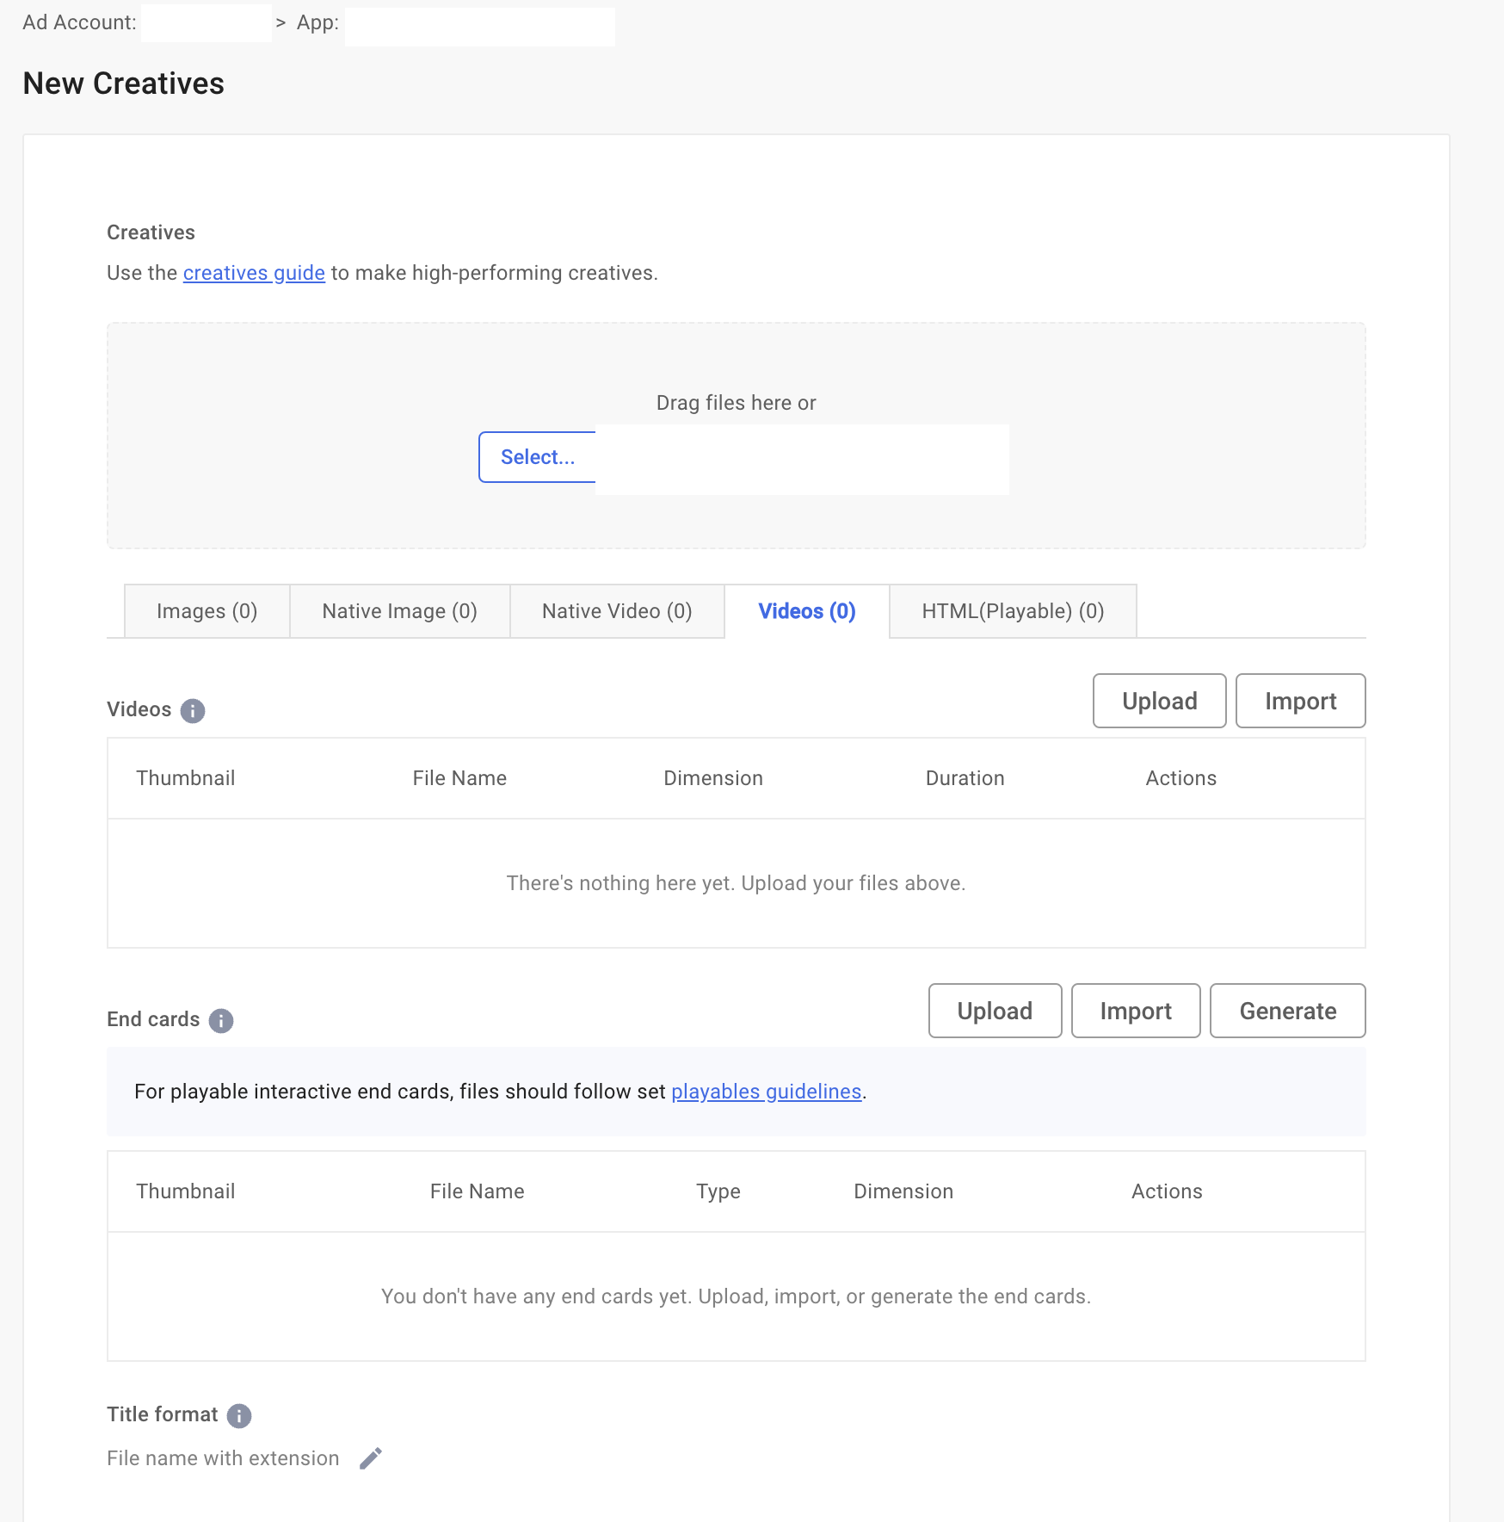
Task: Select the Native Video (0) tab
Action: coord(618,611)
